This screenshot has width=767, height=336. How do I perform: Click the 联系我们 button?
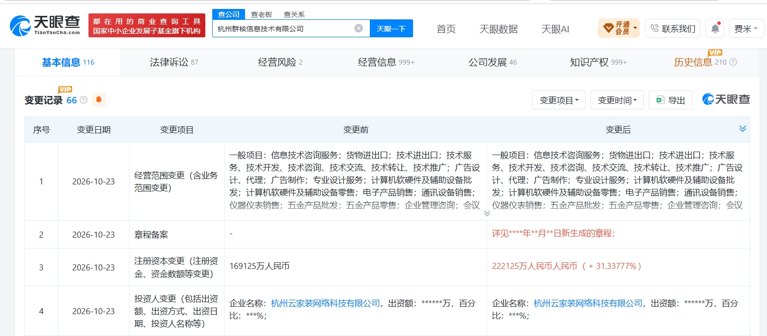[x=673, y=28]
